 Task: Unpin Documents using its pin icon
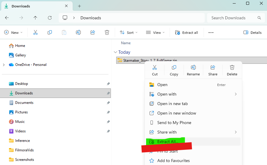click(x=108, y=103)
